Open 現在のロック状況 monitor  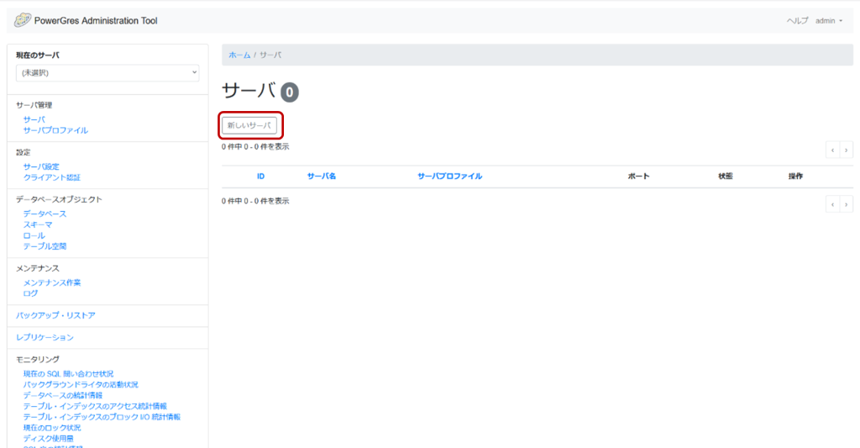(x=51, y=428)
